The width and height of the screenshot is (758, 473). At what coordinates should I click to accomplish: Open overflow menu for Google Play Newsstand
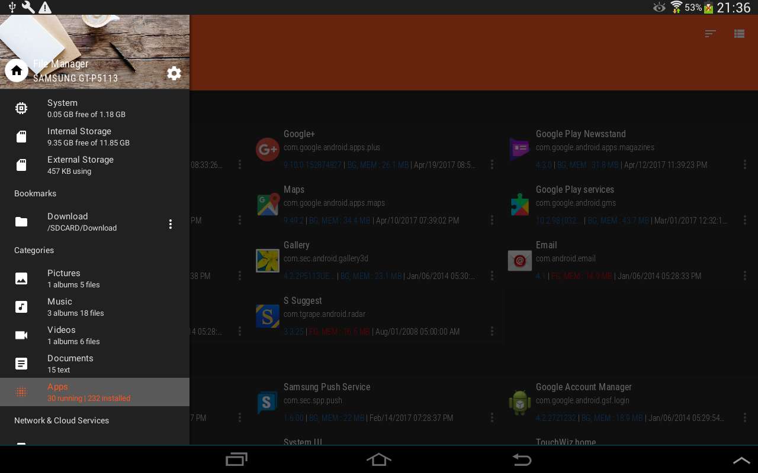coord(745,165)
